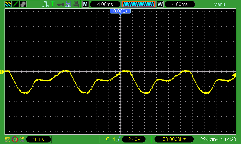The height and width of the screenshot is (144, 241).
Task: Click the channel 1 ground level marker
Action: pyautogui.click(x=2, y=72)
